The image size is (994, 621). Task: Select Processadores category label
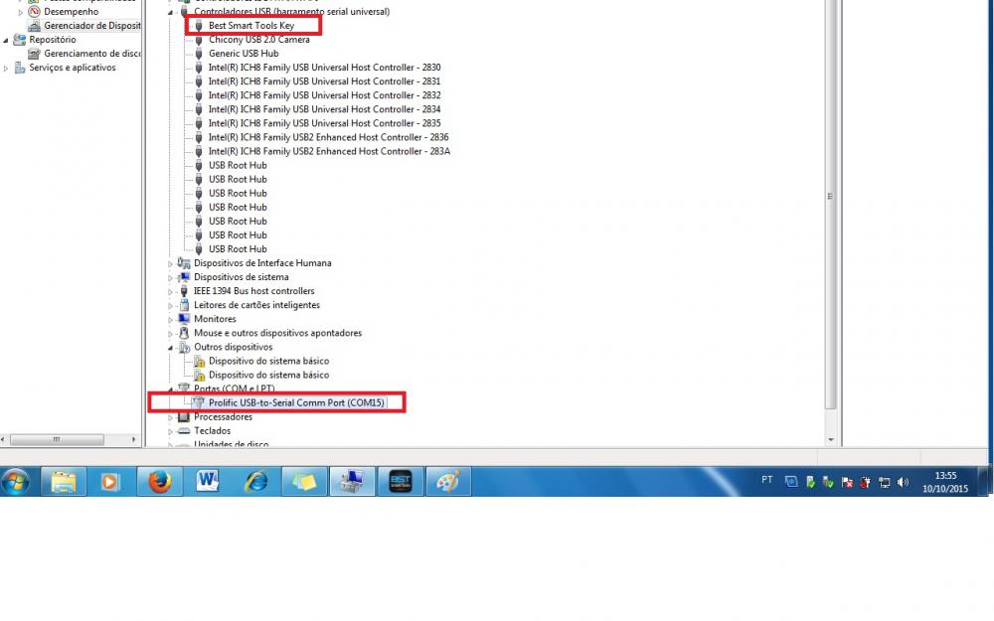pyautogui.click(x=223, y=416)
